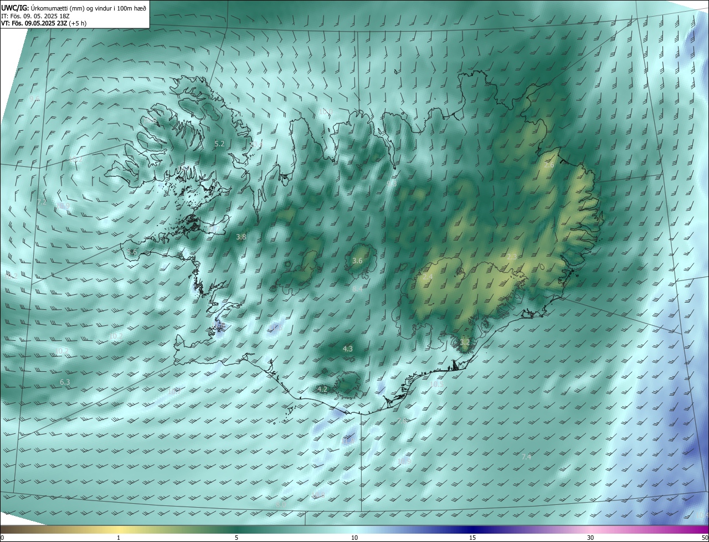Image resolution: width=709 pixels, height=542 pixels.
Task: Click the 4.3 value in south Iceland
Action: coord(347,349)
